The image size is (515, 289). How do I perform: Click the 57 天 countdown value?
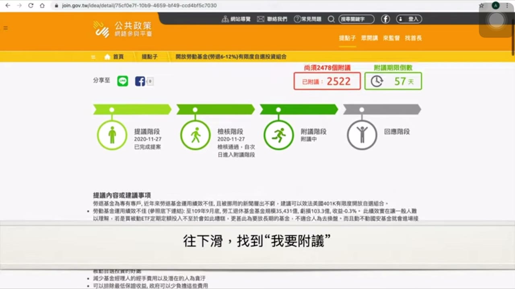[x=404, y=81]
